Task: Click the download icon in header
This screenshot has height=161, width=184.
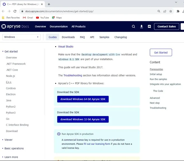Action: (x=142, y=26)
